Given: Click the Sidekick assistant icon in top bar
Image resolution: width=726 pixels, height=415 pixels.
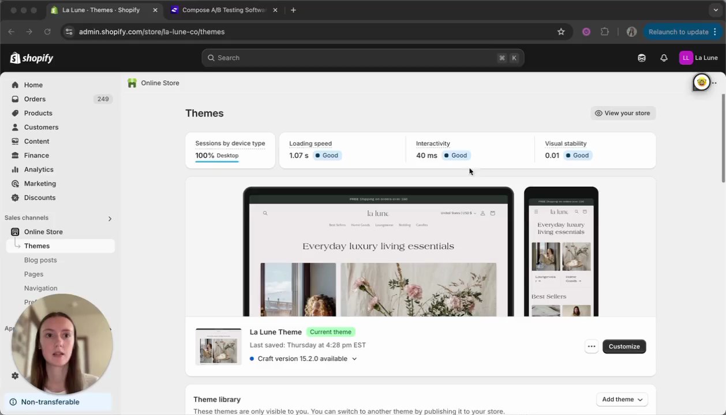Looking at the screenshot, I should coord(642,58).
